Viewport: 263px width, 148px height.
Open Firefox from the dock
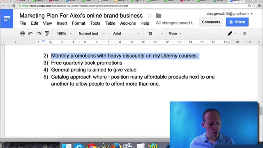click(116, 146)
